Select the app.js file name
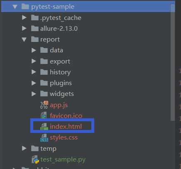This screenshot has height=169, width=181. pyautogui.click(x=59, y=105)
